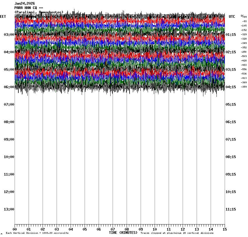Select the 01:15 UTC time label
The height and width of the screenshot is (237, 248).
click(231, 35)
